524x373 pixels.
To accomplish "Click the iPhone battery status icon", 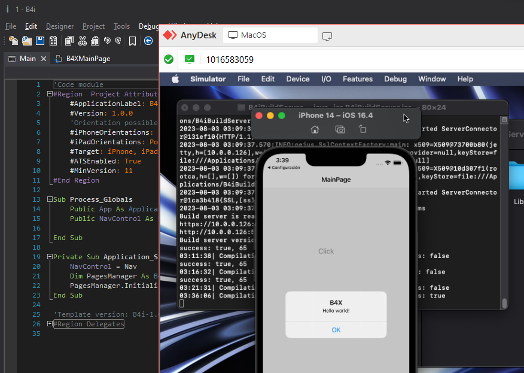I will [x=397, y=163].
